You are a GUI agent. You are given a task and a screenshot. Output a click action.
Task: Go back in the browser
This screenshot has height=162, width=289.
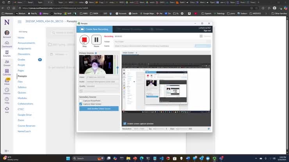[3, 8]
